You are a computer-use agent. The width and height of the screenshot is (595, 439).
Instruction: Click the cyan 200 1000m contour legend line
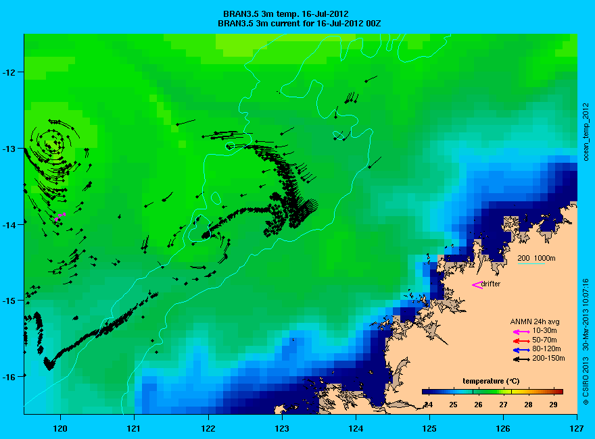pyautogui.click(x=531, y=263)
